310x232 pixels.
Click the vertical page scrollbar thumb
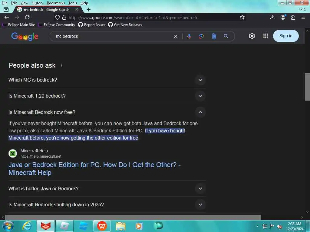307,87
